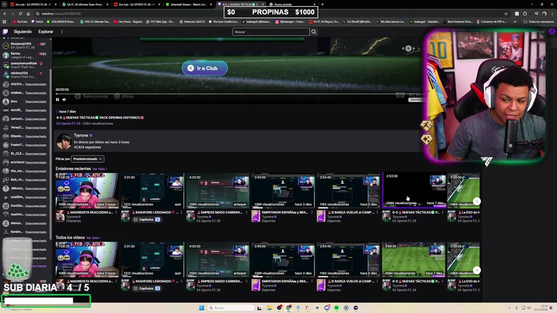Open Chrome from the taskbar
Viewport: 557px width, 313px height.
[289, 308]
